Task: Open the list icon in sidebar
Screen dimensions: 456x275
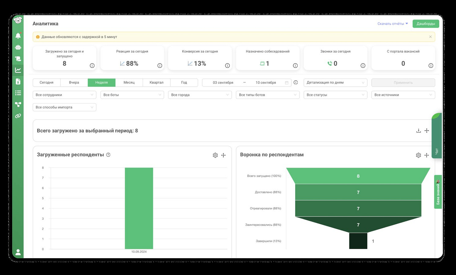Action: point(18,93)
